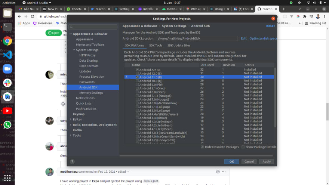Open Chrome extensions puzzle icon

click(305, 16)
